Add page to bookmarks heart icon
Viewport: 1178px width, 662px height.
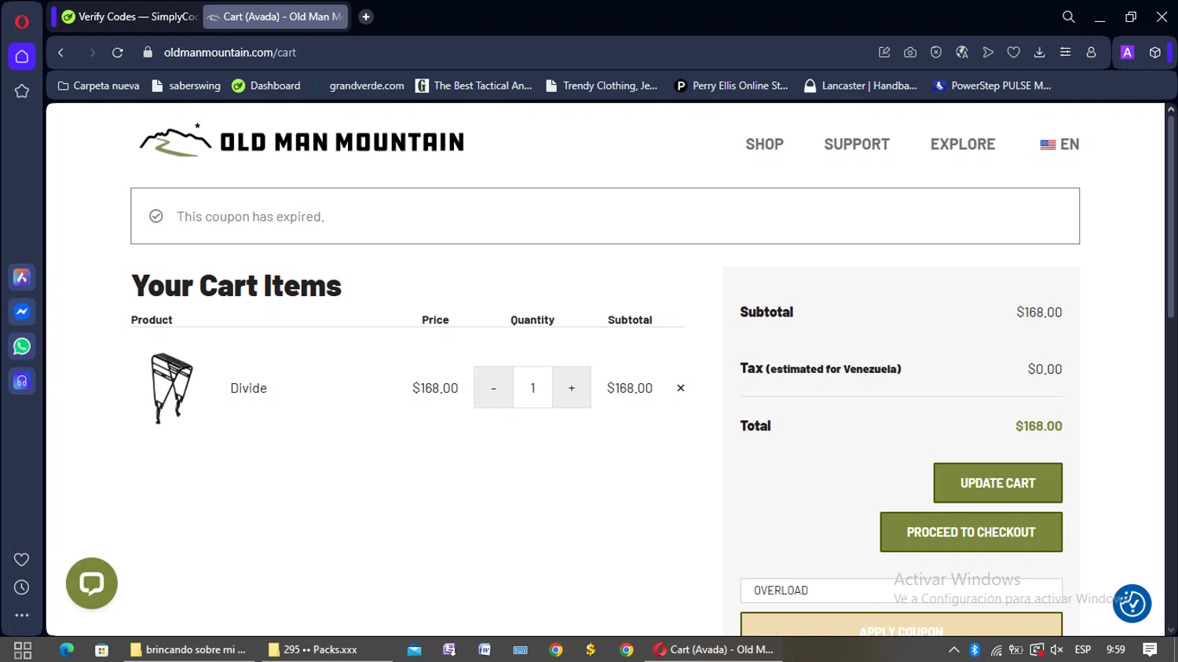tap(1014, 53)
